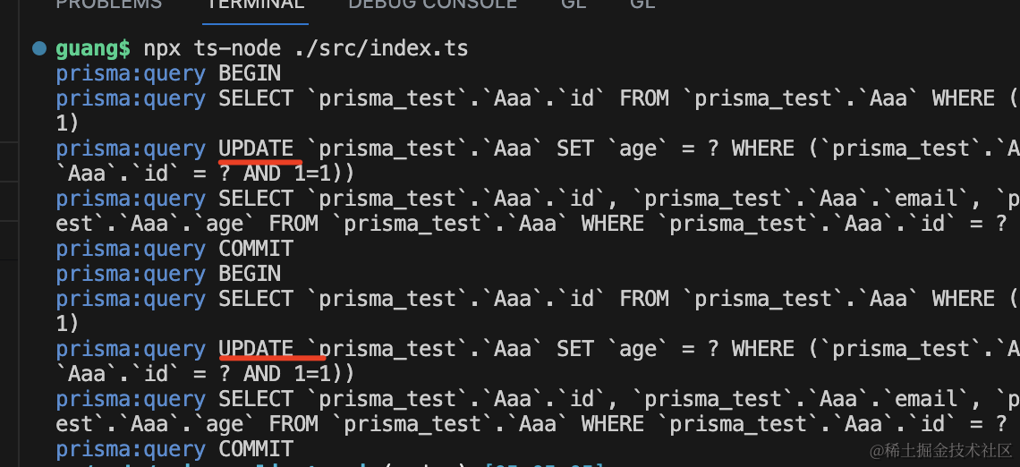Image resolution: width=1020 pixels, height=467 pixels.
Task: Click the green guang$ shell prompt
Action: tap(93, 48)
